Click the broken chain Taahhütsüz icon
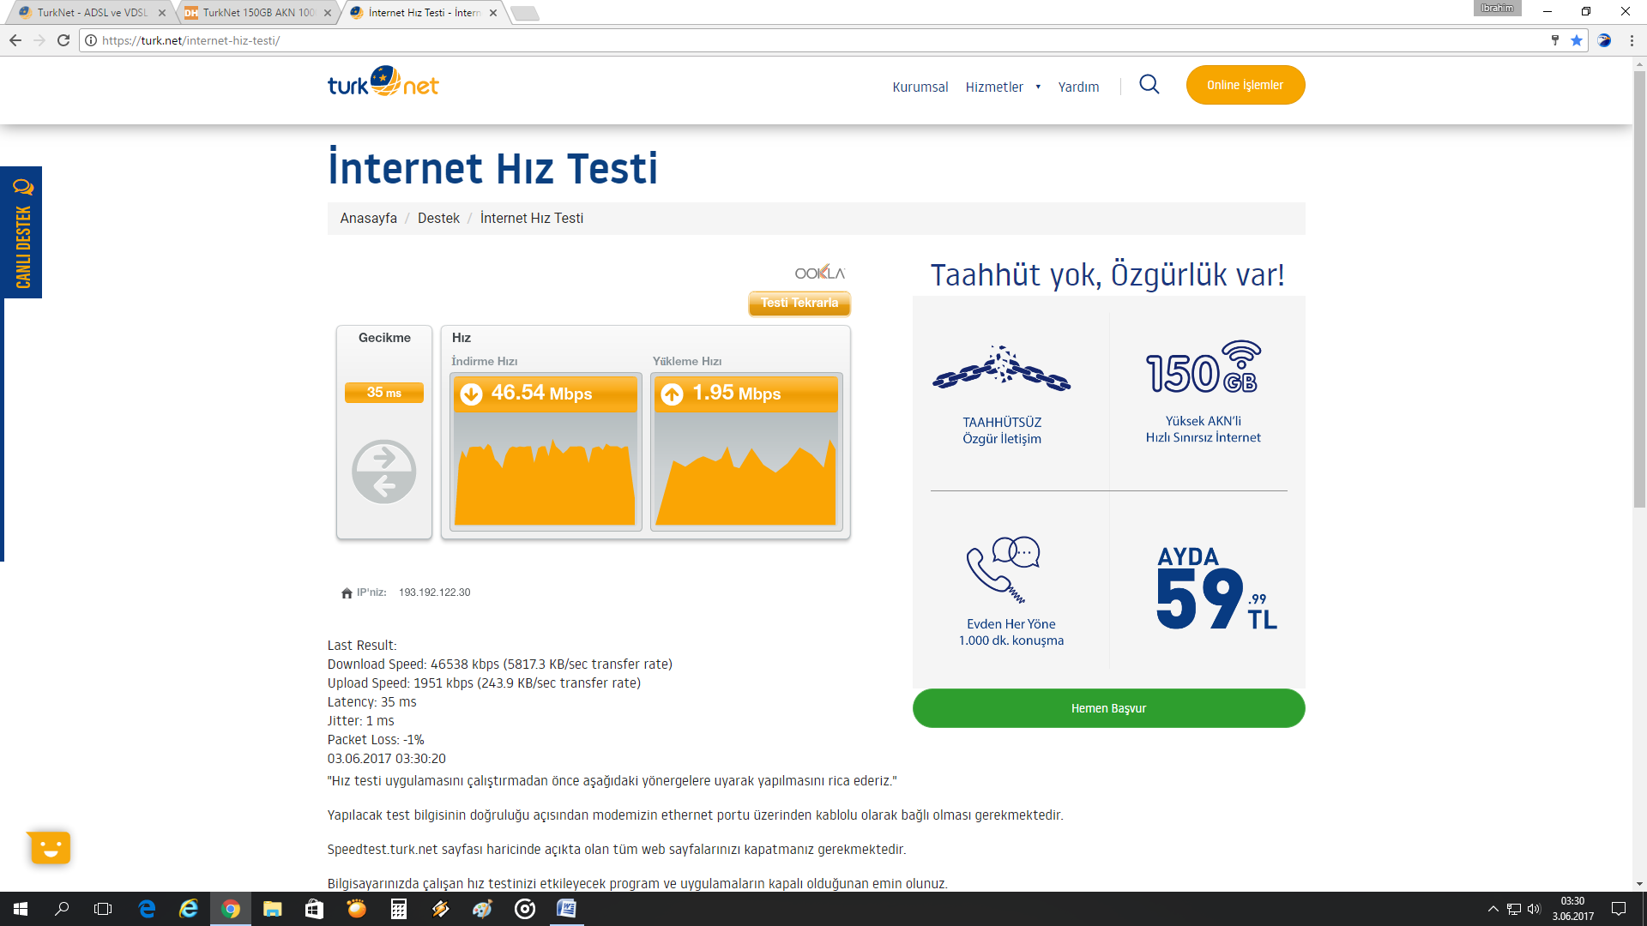 pyautogui.click(x=1001, y=369)
